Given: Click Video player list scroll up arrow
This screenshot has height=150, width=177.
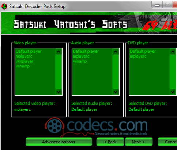Looking at the screenshot, I should point(59,52).
